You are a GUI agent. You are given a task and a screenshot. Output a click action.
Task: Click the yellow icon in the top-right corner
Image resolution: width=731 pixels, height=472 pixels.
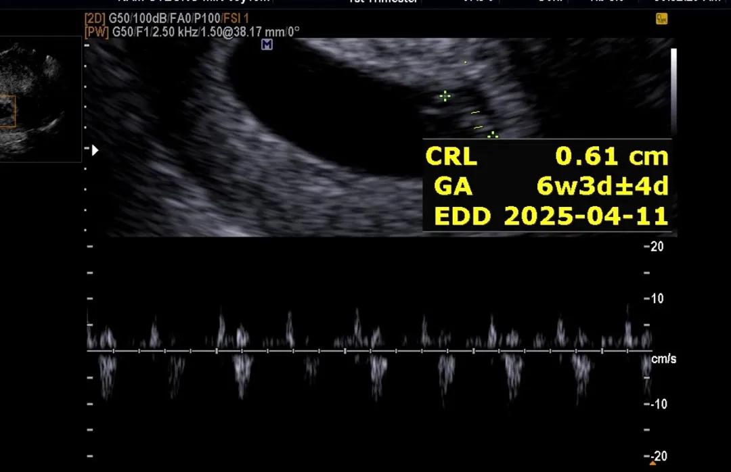tap(661, 19)
